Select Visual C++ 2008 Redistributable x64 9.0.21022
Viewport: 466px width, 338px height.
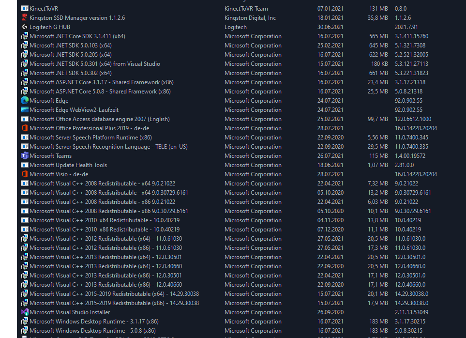102,184
